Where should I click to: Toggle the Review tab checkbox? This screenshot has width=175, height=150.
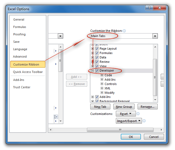[x=97, y=62]
